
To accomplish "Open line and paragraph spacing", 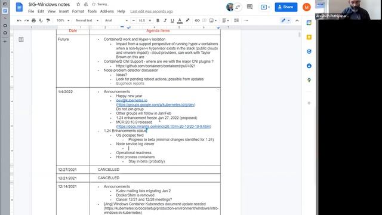I will (x=236, y=20).
